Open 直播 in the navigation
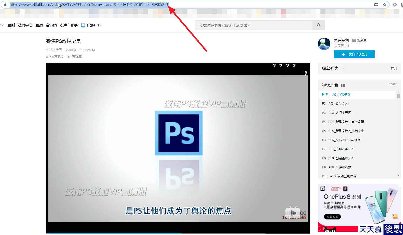 pyautogui.click(x=39, y=25)
